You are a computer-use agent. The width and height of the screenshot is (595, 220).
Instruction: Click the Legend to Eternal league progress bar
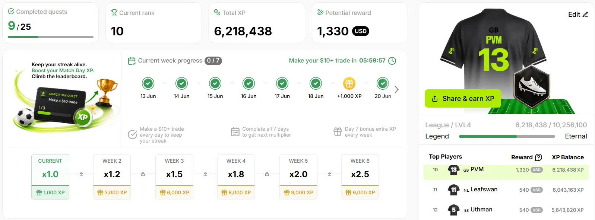tap(507, 137)
